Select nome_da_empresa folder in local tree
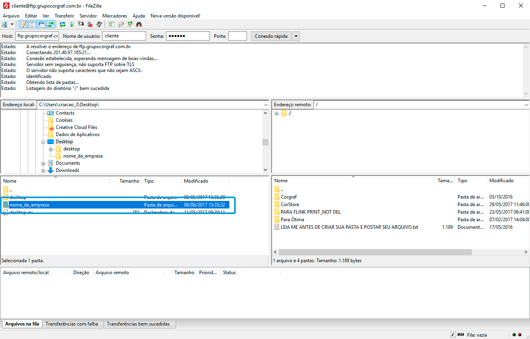 83,156
